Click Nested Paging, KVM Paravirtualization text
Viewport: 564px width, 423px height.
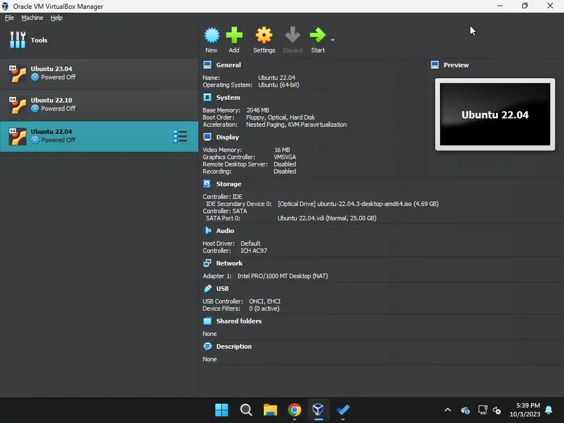(296, 124)
